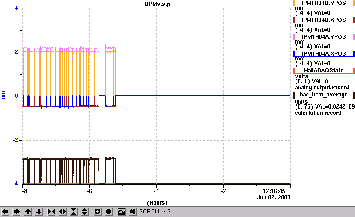Click the (Hours) x-axis label
The image size is (355, 217).
click(158, 202)
